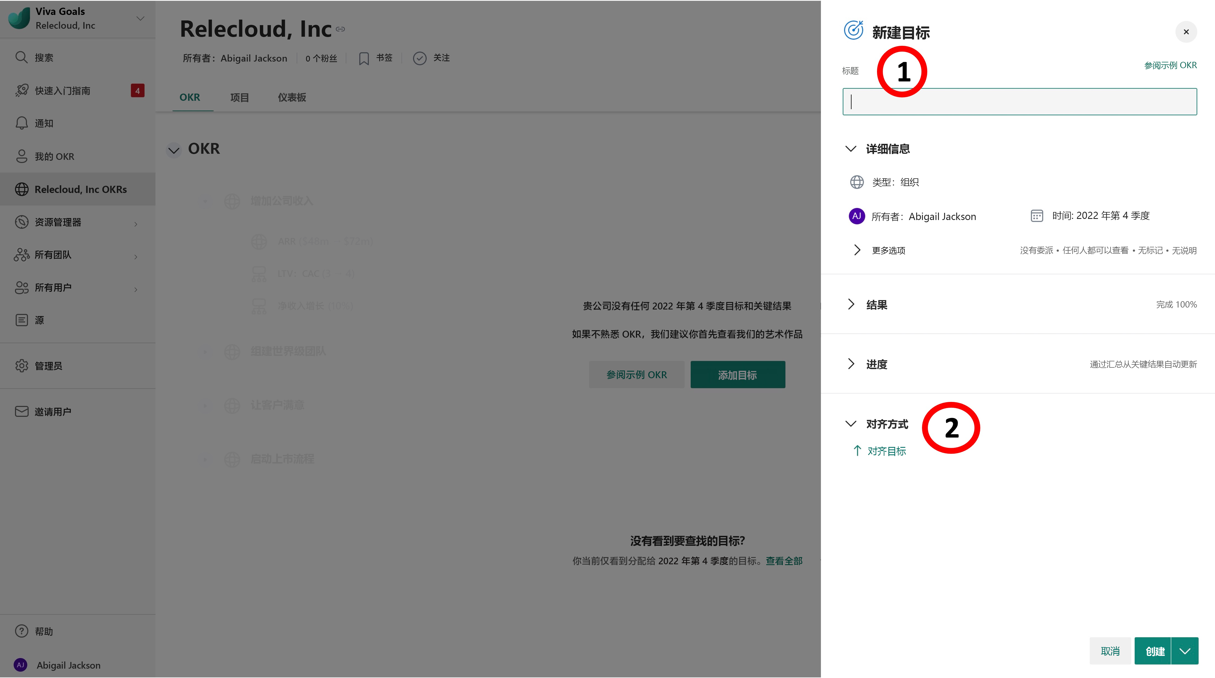Switch to the OKR tab
The image size is (1215, 678).
point(190,97)
